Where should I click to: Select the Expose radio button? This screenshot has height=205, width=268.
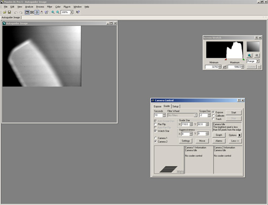(213, 112)
